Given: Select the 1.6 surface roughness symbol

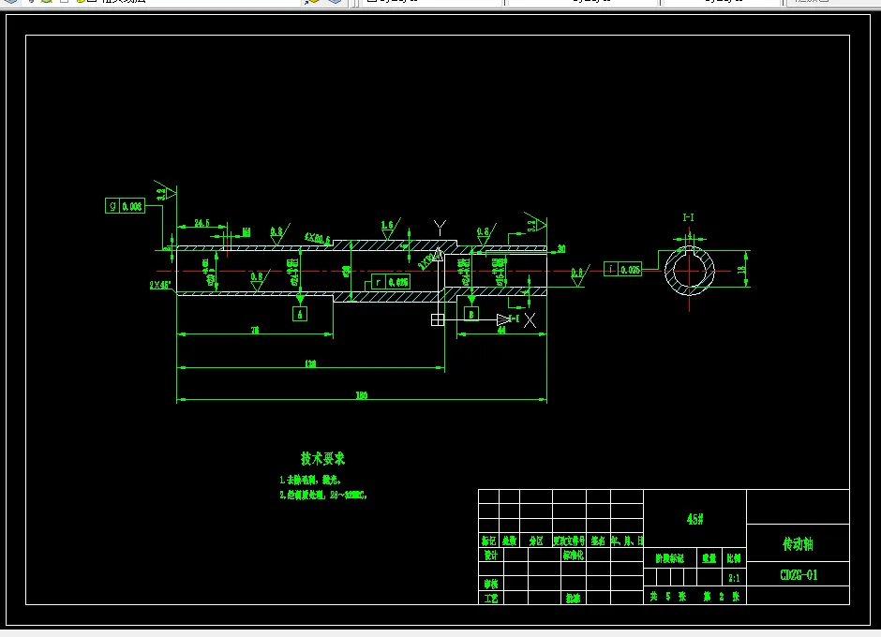Looking at the screenshot, I should click(389, 230).
